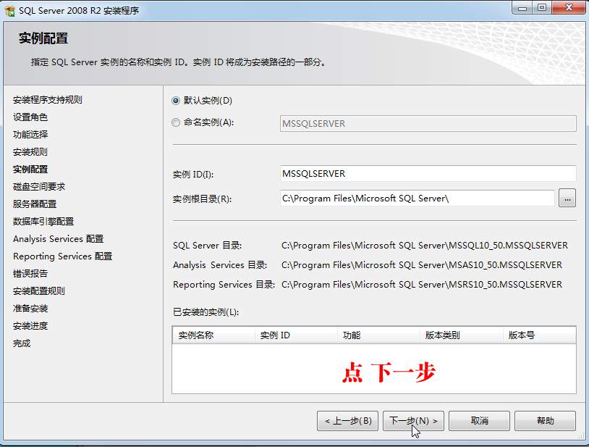
Task: Maximize the installer window
Action: click(542, 8)
